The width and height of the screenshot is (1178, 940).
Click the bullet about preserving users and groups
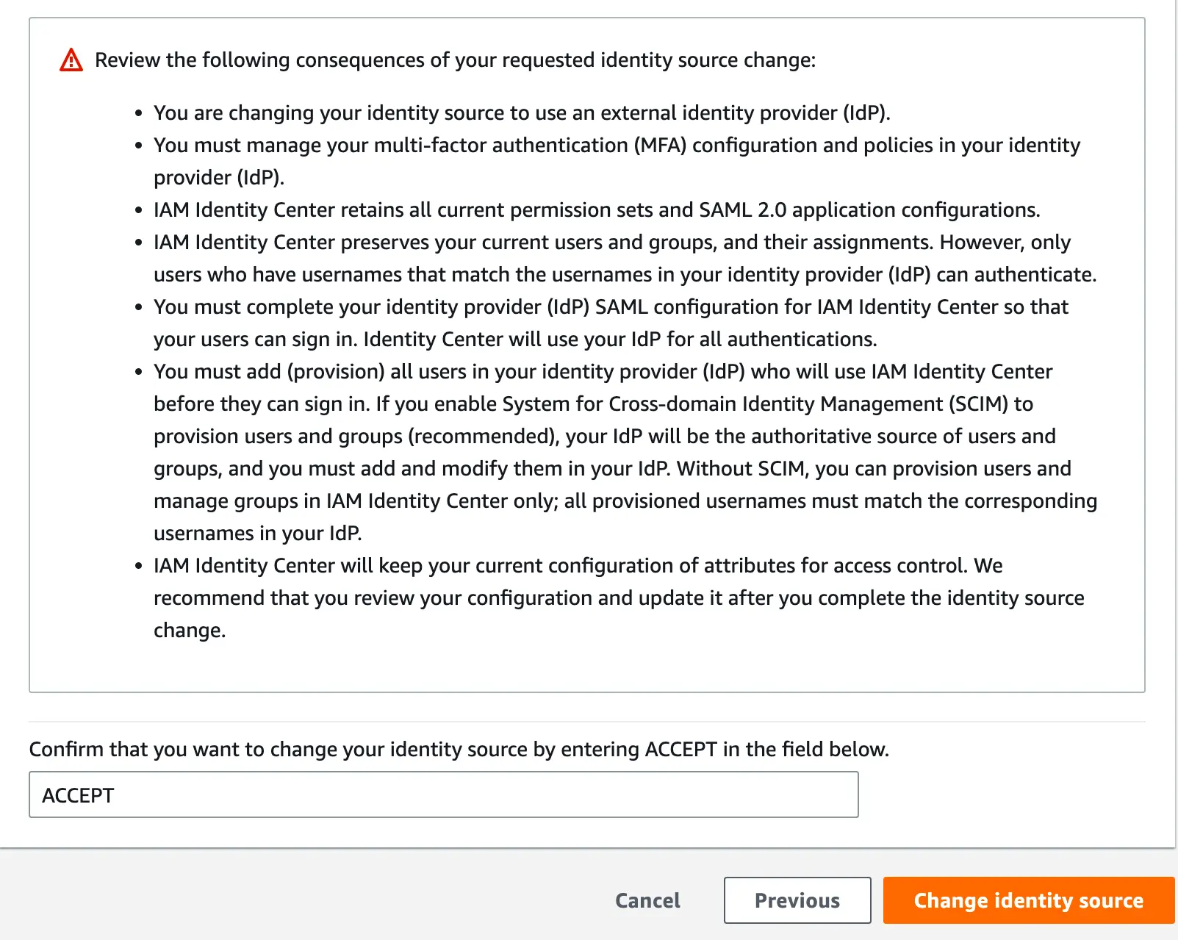[611, 243]
